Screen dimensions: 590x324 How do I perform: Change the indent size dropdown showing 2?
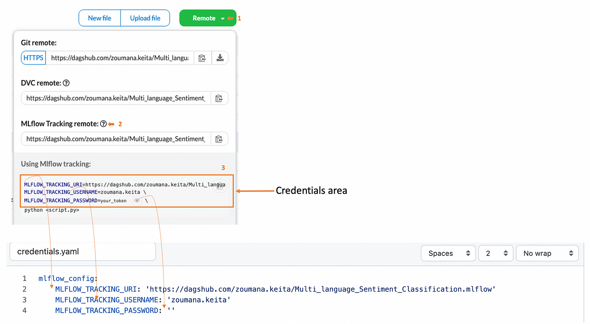(496, 253)
